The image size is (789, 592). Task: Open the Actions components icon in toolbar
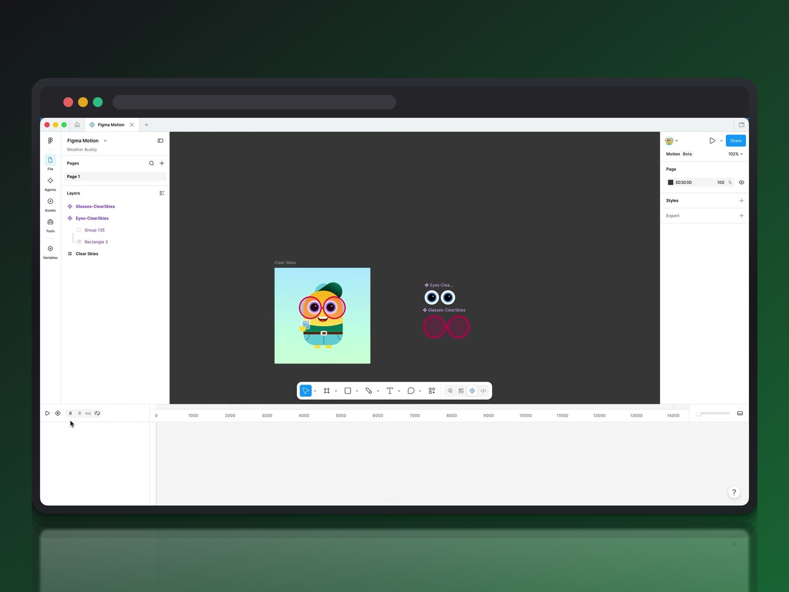pos(432,391)
